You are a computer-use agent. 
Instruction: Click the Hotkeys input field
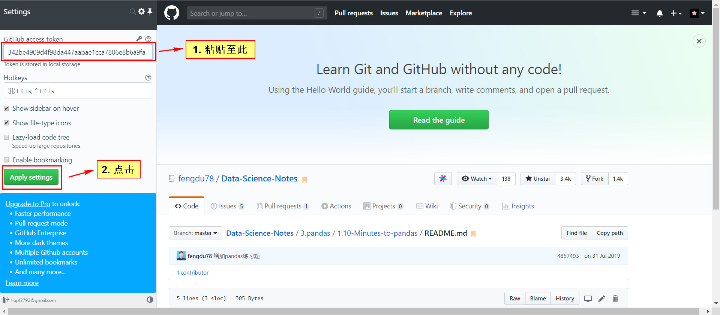pos(78,91)
